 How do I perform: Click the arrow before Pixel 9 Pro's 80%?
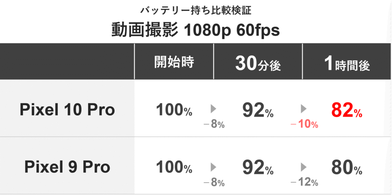click(x=304, y=167)
